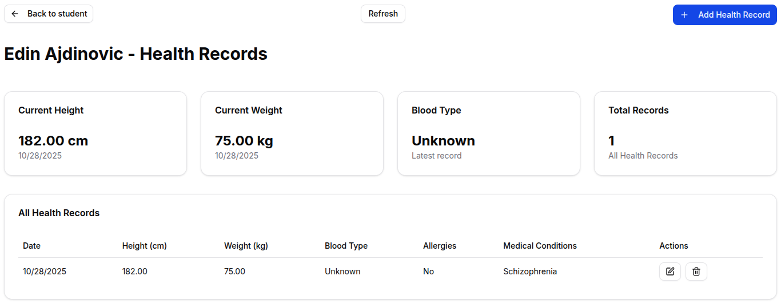Select the 10/28/2025 record row date
The image size is (781, 304).
(45, 271)
